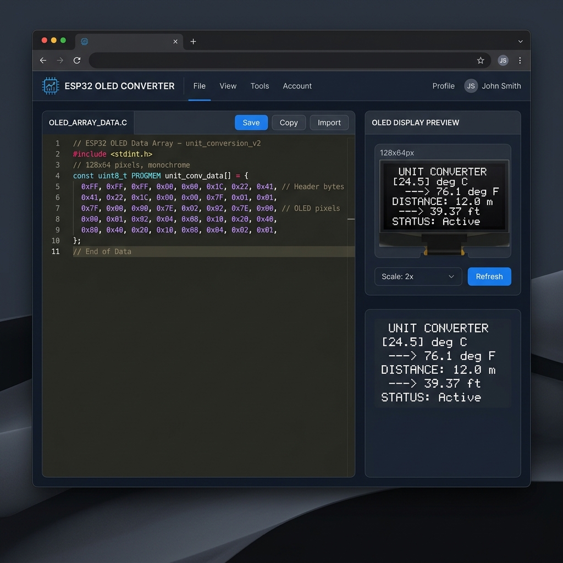Image resolution: width=563 pixels, height=563 pixels.
Task: Close the current browser tab
Action: point(175,42)
